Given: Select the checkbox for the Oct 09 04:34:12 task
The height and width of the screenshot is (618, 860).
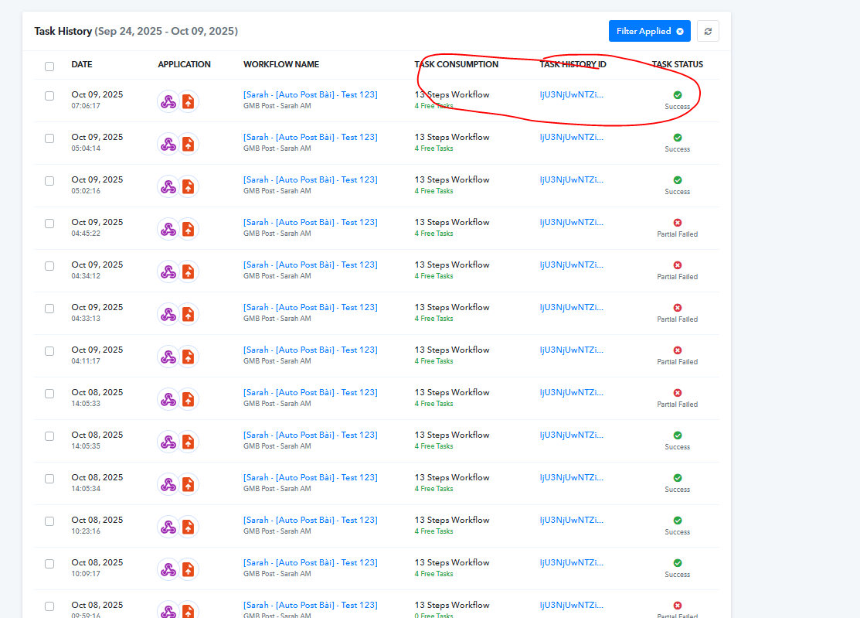Looking at the screenshot, I should (x=49, y=266).
